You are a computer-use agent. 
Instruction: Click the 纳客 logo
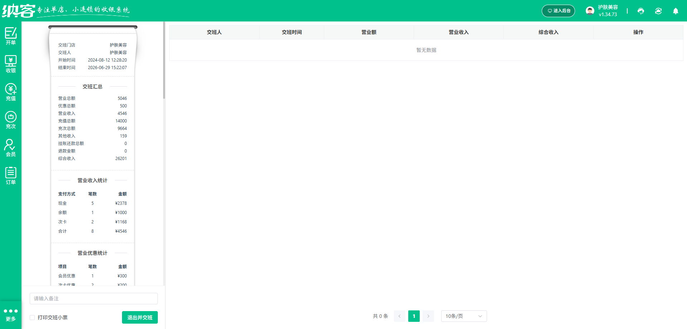(19, 11)
